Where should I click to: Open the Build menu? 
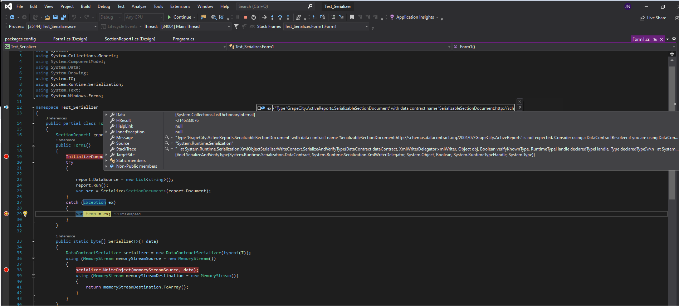click(x=86, y=6)
